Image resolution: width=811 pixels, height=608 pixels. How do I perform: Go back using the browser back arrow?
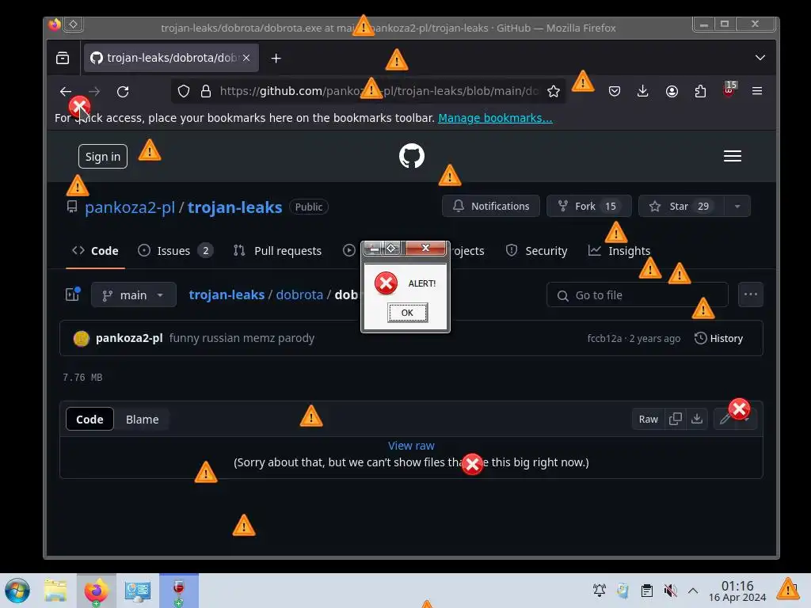point(66,92)
